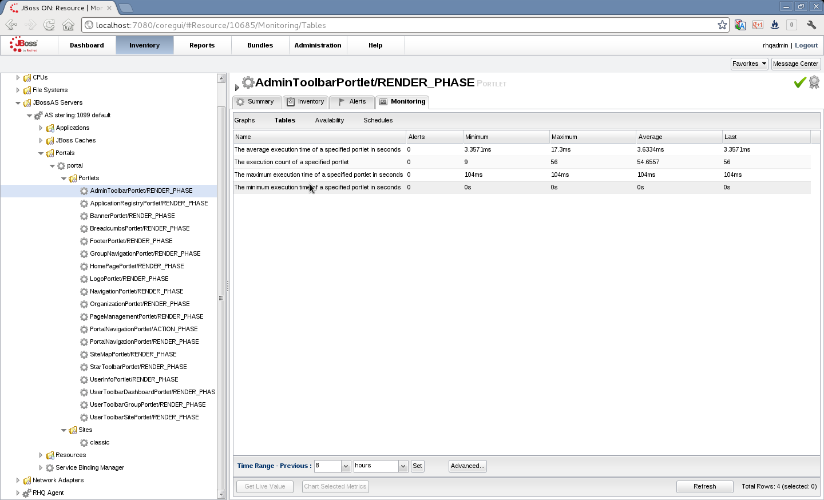
Task: Open the Reports menu
Action: tap(202, 45)
